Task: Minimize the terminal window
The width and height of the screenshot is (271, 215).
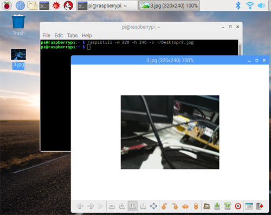Action: [223, 27]
